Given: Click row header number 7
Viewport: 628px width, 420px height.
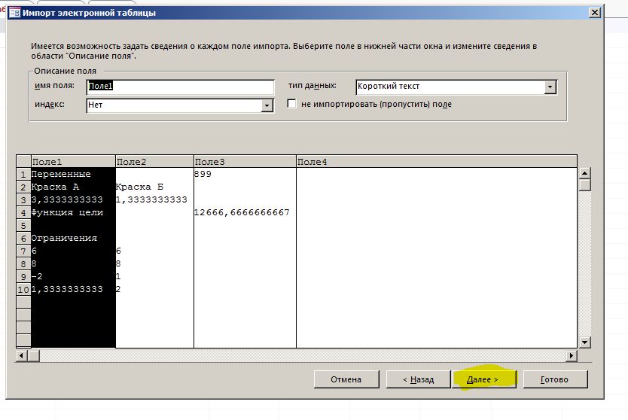Looking at the screenshot, I should point(23,251).
